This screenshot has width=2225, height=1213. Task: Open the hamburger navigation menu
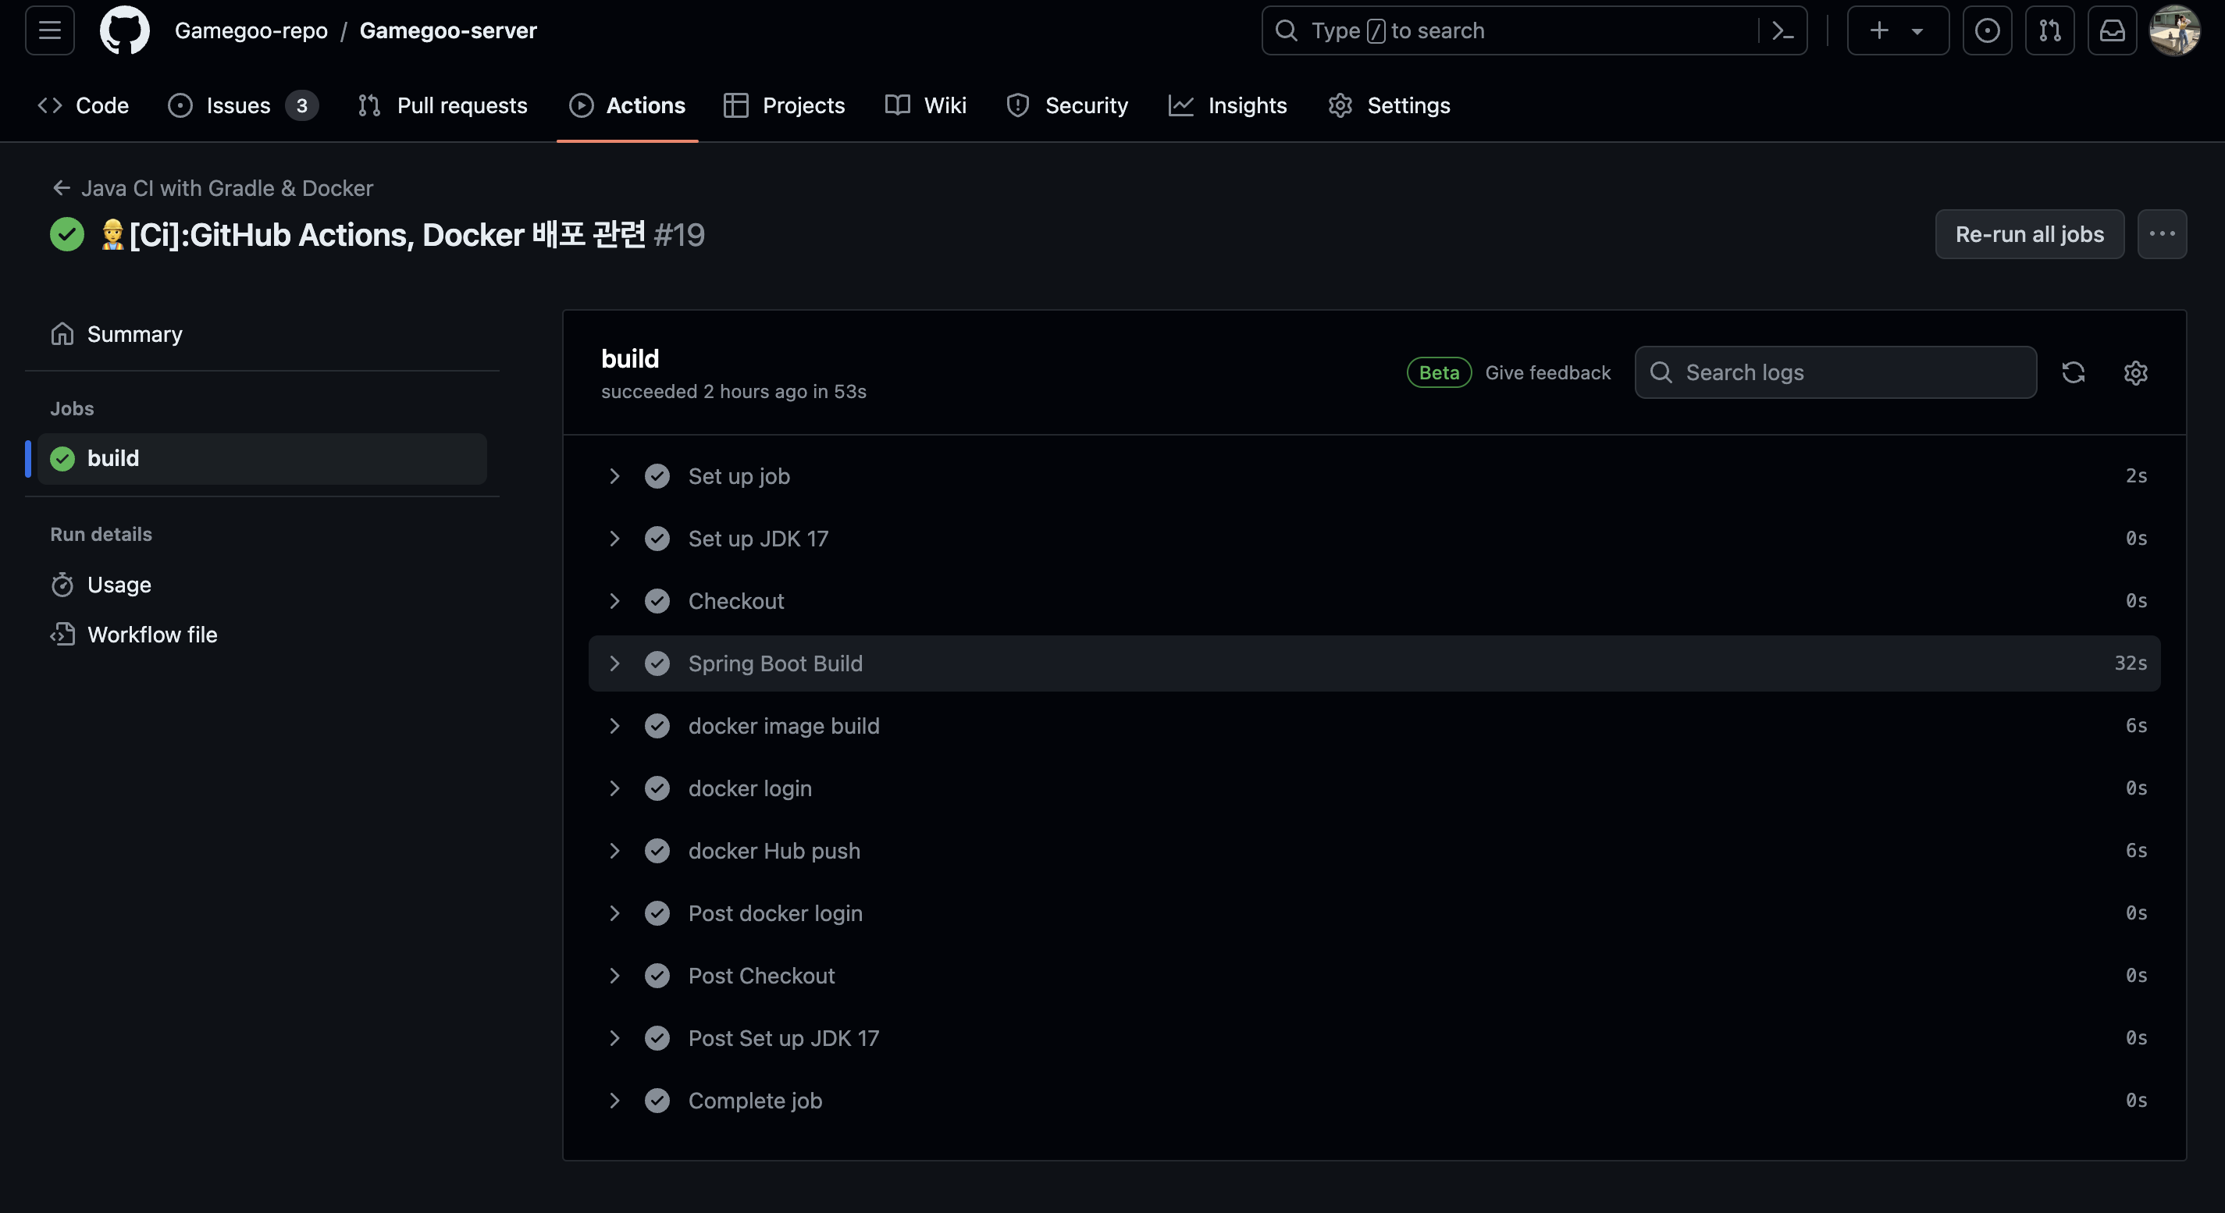pos(49,30)
